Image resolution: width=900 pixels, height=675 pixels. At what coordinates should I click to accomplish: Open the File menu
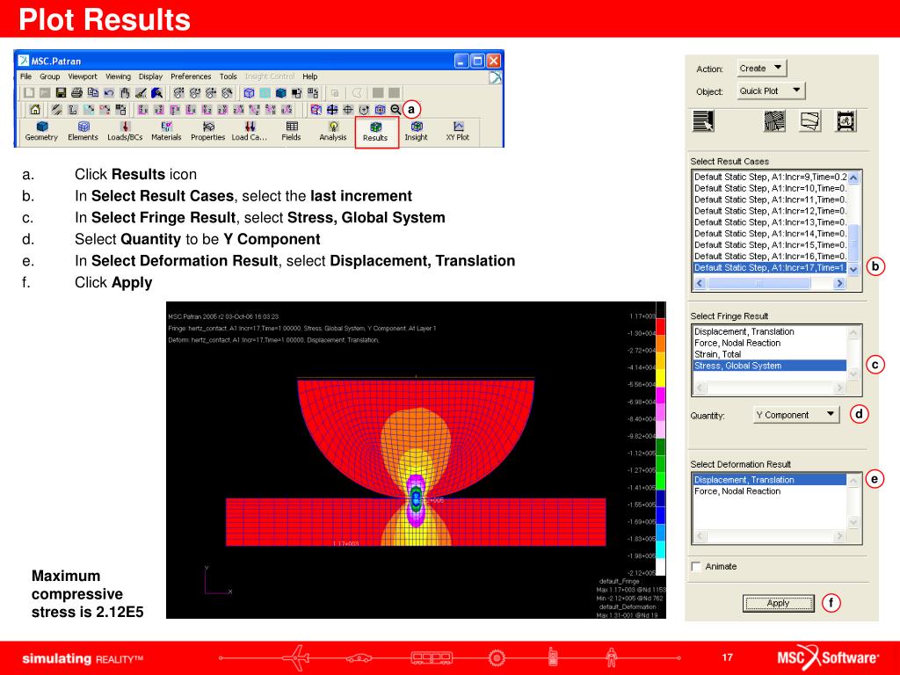pos(25,76)
